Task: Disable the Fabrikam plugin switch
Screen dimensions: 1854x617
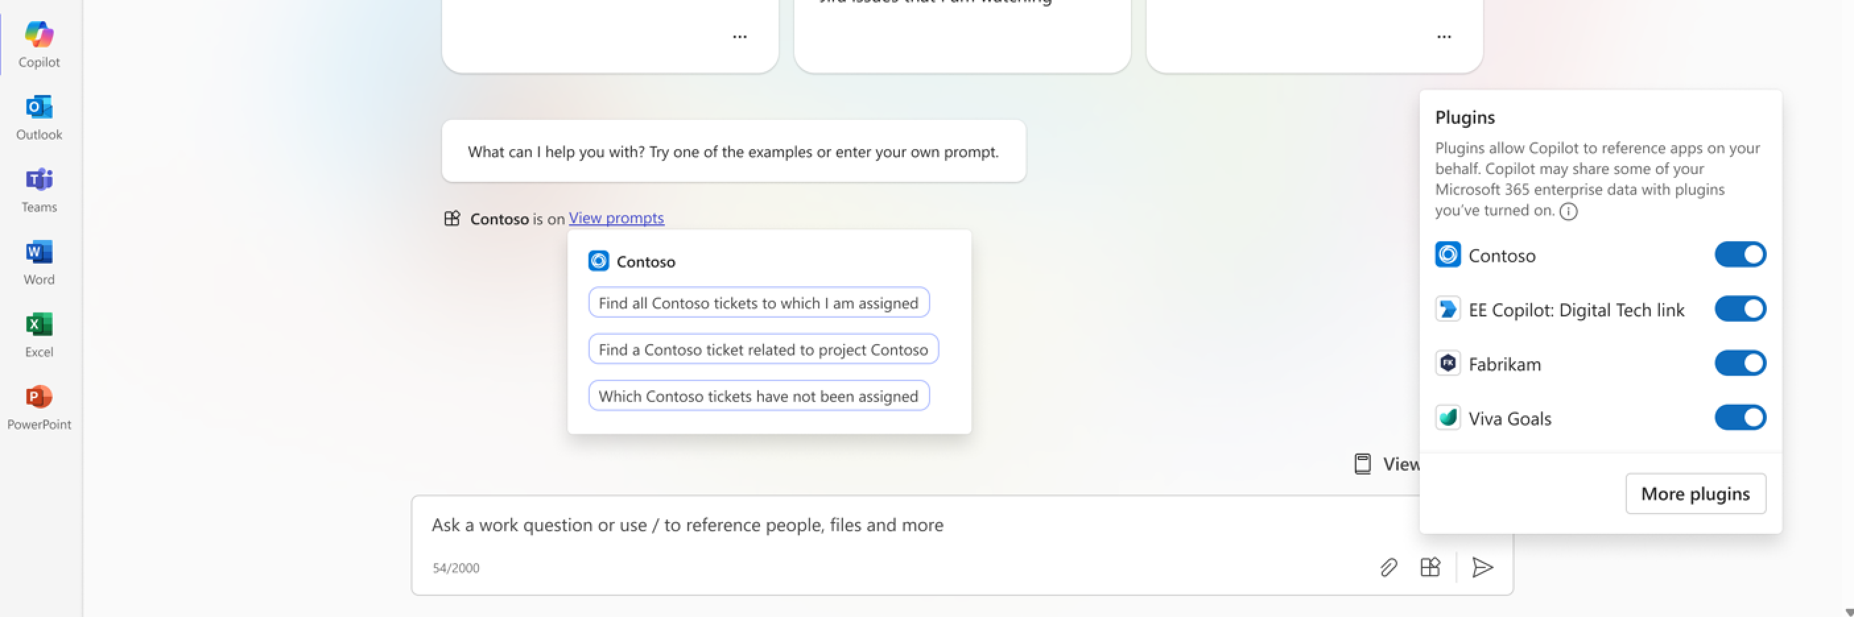Action: point(1740,363)
